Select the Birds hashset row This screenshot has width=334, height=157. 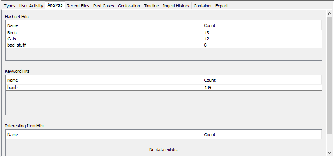104,33
